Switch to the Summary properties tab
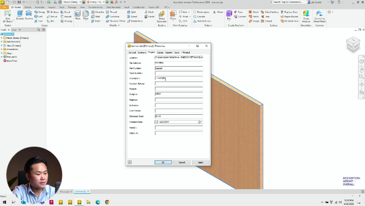 tap(142, 53)
